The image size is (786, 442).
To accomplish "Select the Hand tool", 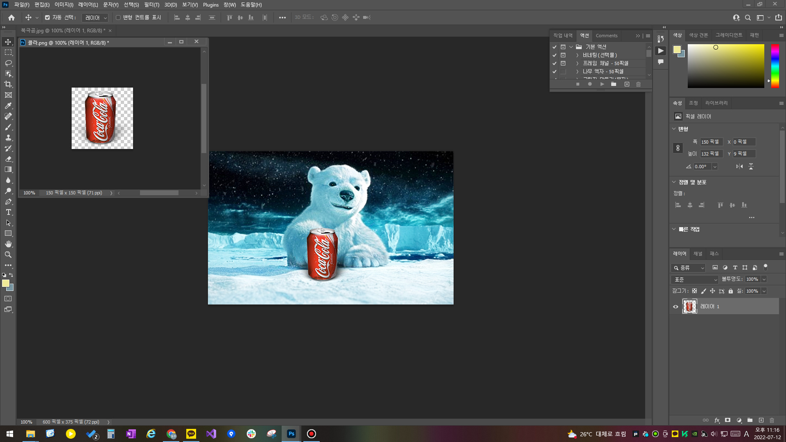I will (x=8, y=244).
